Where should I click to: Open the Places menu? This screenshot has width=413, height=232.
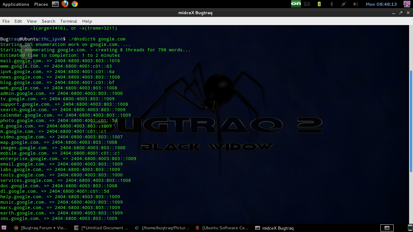click(x=41, y=4)
